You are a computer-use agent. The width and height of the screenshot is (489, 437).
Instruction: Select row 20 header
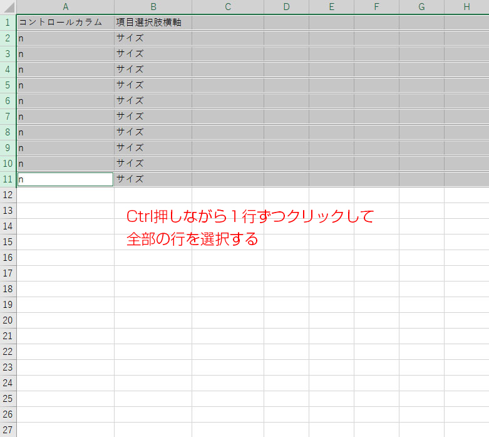coord(8,320)
